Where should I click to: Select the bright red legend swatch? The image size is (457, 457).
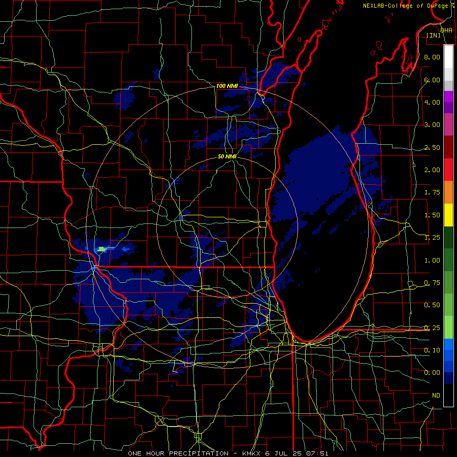448,170
